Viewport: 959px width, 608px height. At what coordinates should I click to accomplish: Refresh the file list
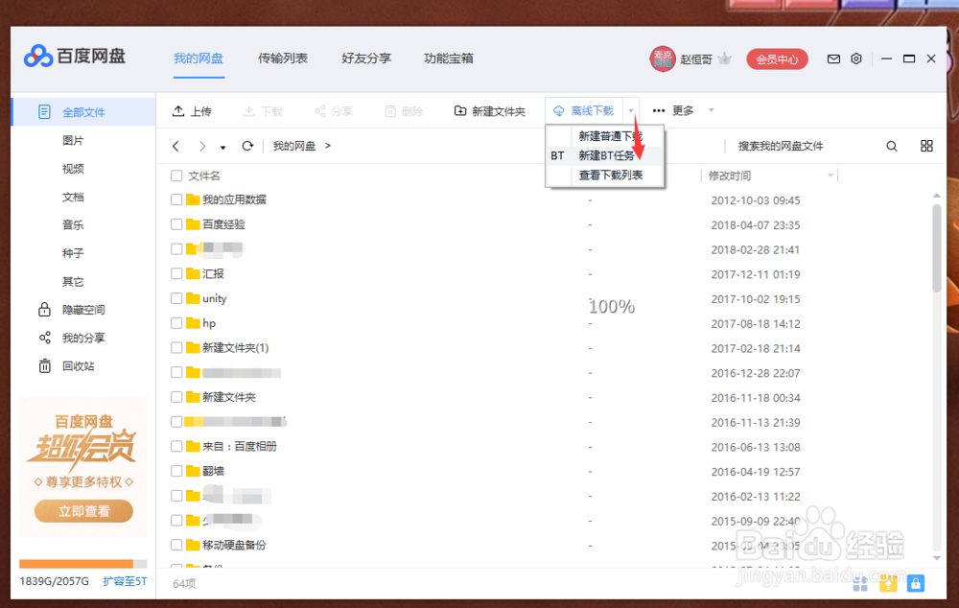(247, 146)
